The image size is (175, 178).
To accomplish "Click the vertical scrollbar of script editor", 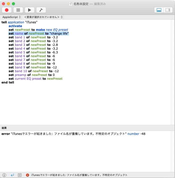I will click(173, 72).
